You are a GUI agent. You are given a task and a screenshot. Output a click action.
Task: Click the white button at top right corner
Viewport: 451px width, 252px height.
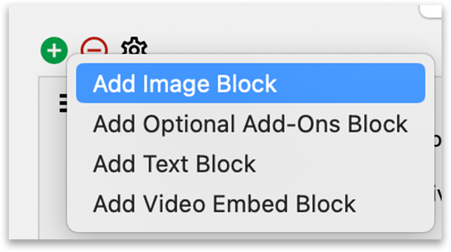pos(431,11)
